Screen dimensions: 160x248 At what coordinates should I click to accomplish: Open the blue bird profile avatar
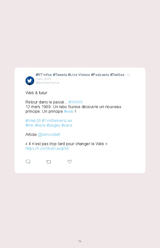(30, 81)
